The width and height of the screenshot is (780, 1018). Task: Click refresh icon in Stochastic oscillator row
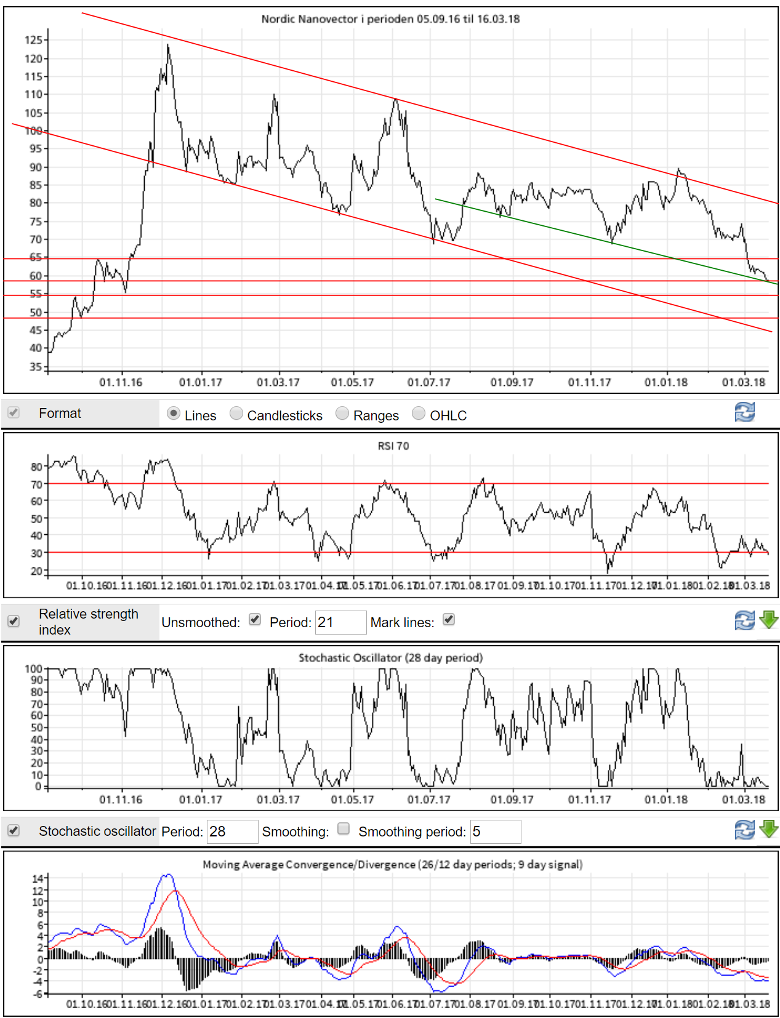(744, 830)
